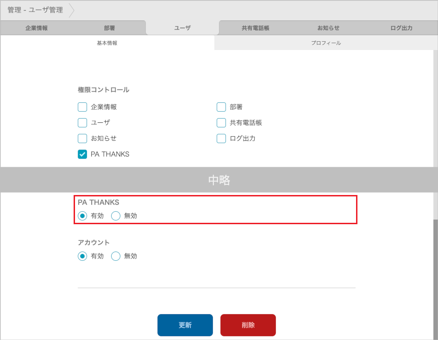Viewport: 438px width, 340px height.
Task: Open the 企業情報 tab
Action: click(37, 28)
